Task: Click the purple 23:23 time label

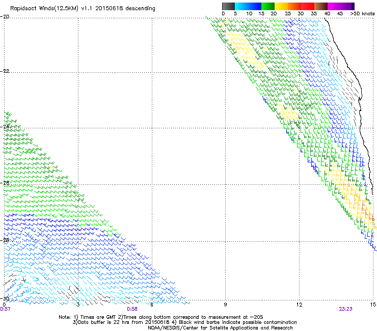Action: [346, 309]
